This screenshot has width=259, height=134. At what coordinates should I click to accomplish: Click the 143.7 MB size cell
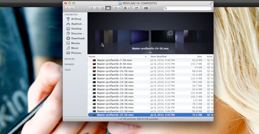[196, 64]
